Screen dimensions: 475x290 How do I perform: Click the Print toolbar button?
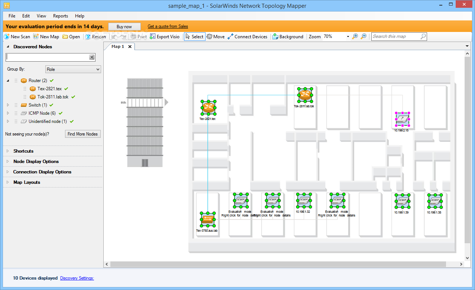click(x=138, y=36)
